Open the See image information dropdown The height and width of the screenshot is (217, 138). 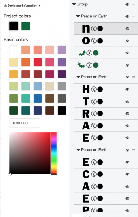click(22, 5)
